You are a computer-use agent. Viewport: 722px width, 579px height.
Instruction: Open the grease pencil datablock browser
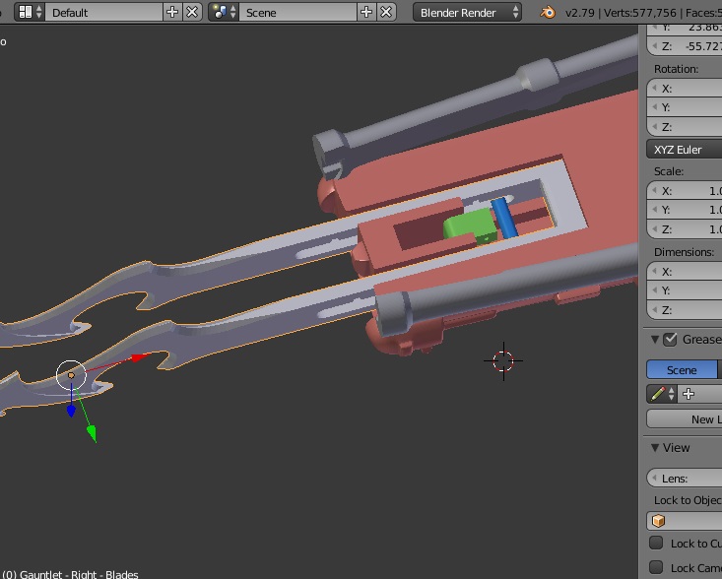coord(660,394)
